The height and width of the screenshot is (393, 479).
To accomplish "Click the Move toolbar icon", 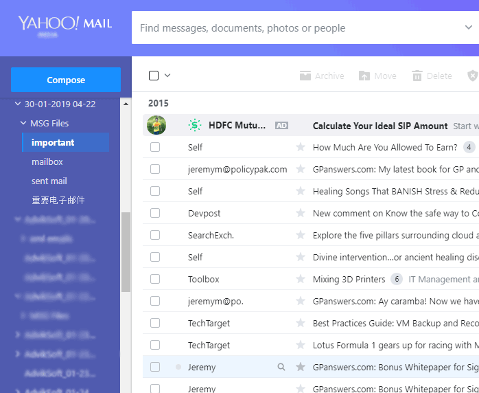I will [364, 76].
